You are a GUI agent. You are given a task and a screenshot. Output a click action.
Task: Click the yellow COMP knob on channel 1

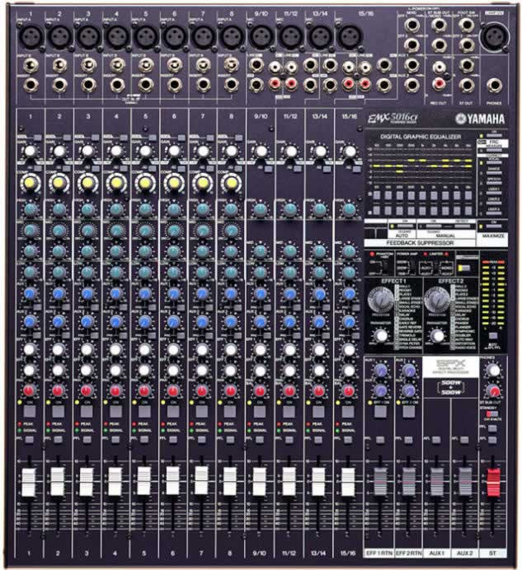(30, 181)
